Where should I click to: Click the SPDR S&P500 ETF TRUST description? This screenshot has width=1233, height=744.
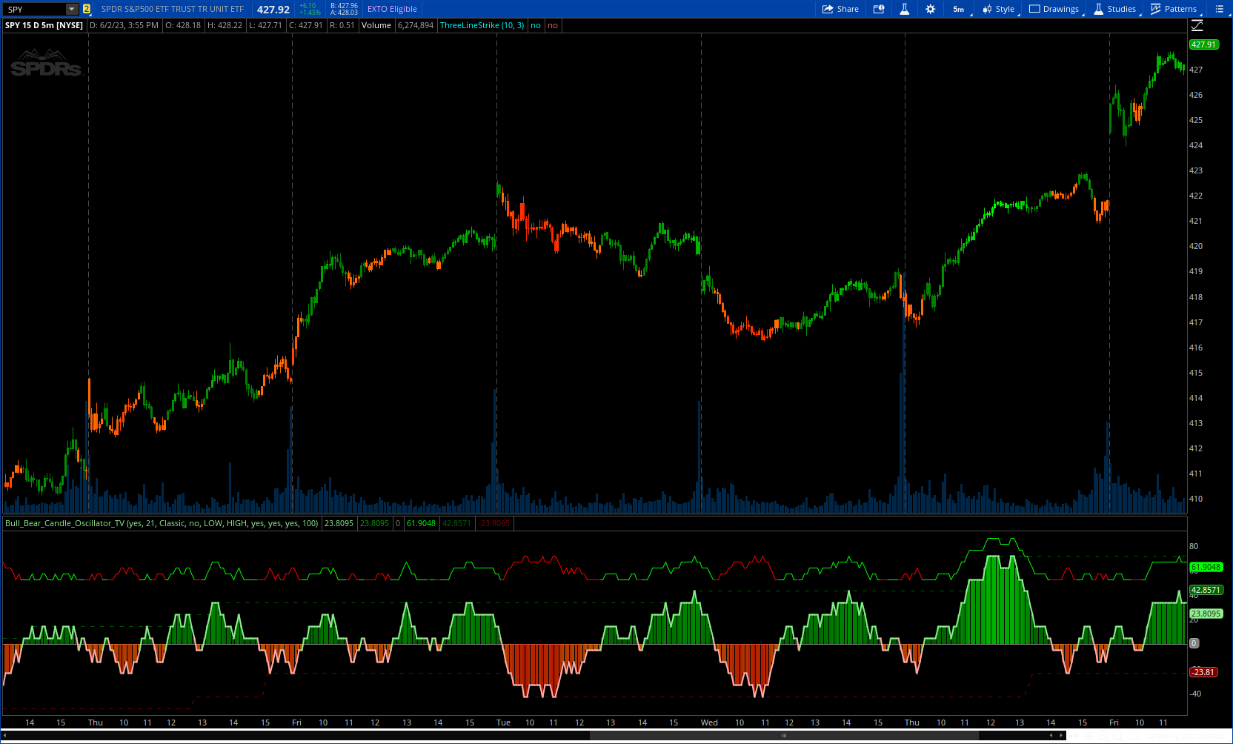[173, 9]
